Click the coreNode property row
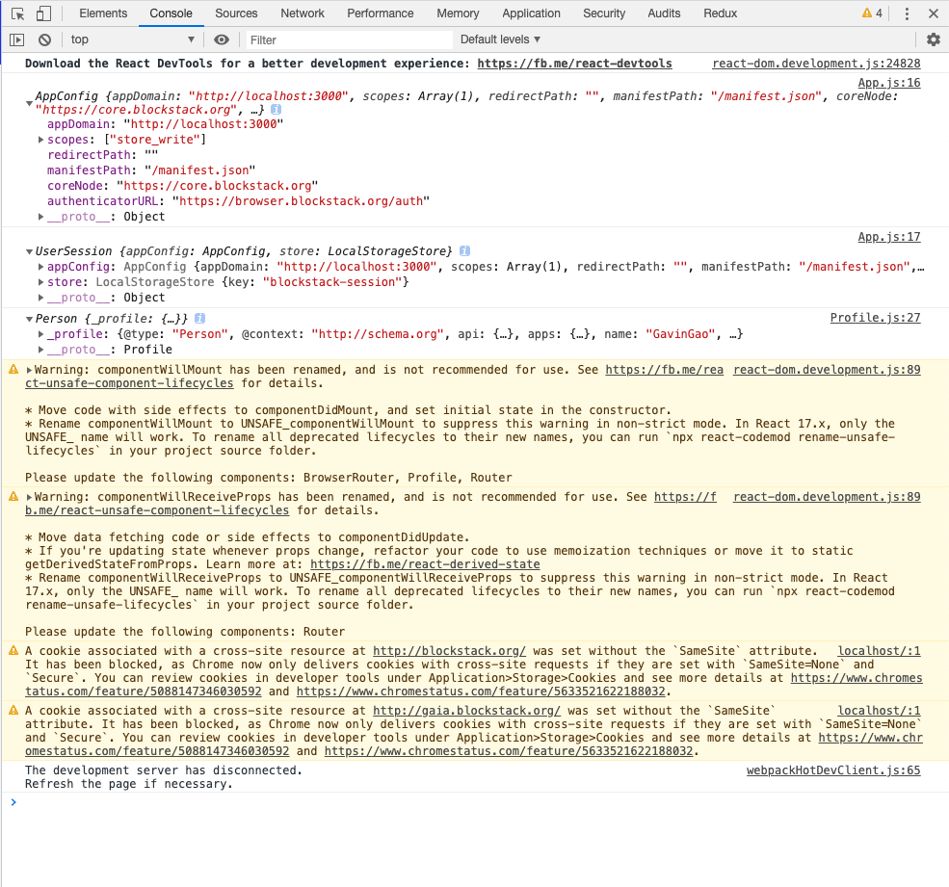The image size is (949, 887). (183, 186)
